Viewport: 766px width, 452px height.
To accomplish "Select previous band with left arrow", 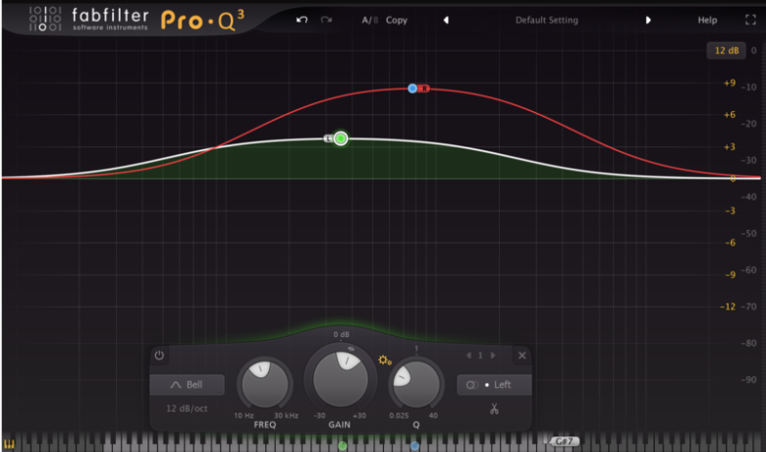I will click(x=469, y=356).
